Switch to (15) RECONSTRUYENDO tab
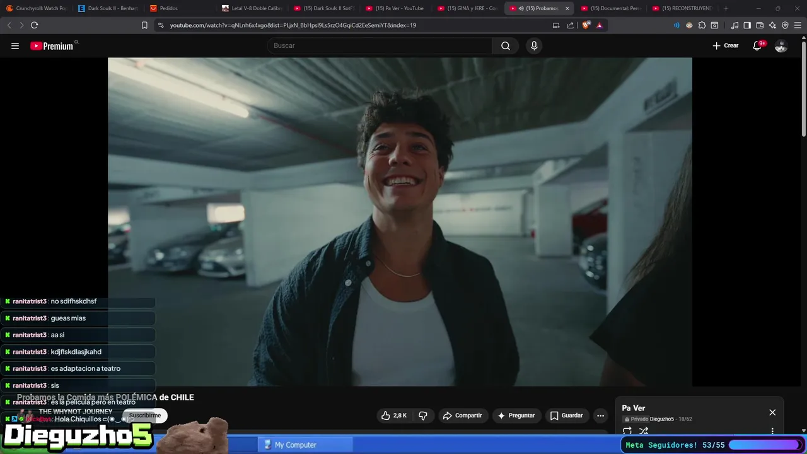This screenshot has width=807, height=454. 683,8
